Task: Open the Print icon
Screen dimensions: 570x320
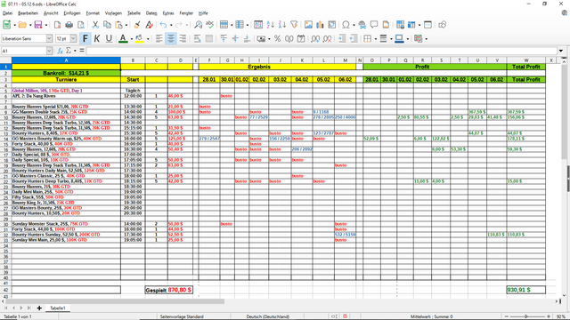Action: tap(69, 25)
